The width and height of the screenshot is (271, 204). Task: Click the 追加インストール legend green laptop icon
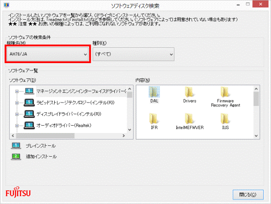(x=16, y=157)
